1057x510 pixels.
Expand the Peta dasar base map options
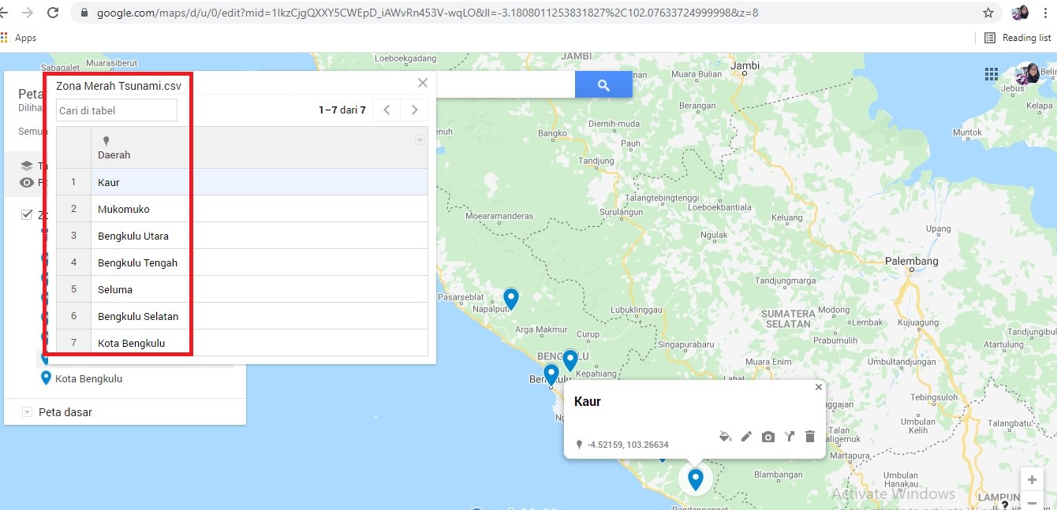point(28,412)
